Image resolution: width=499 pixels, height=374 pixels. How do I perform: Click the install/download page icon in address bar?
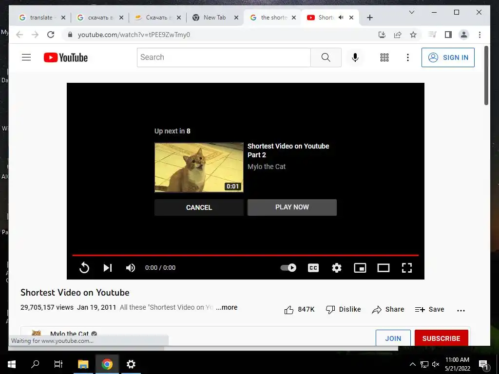[382, 35]
